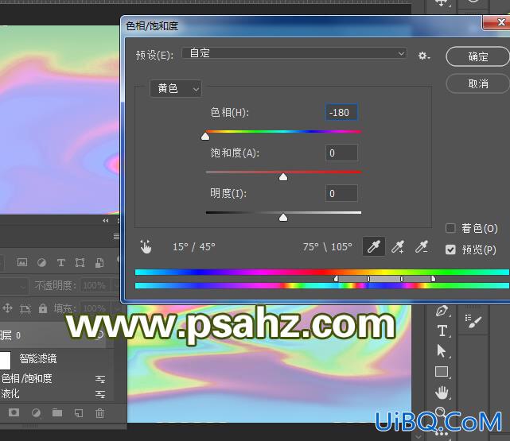Viewport: 510px width, 441px height.
Task: Open the 填充 fill dropdown arrow
Action: coord(115,308)
